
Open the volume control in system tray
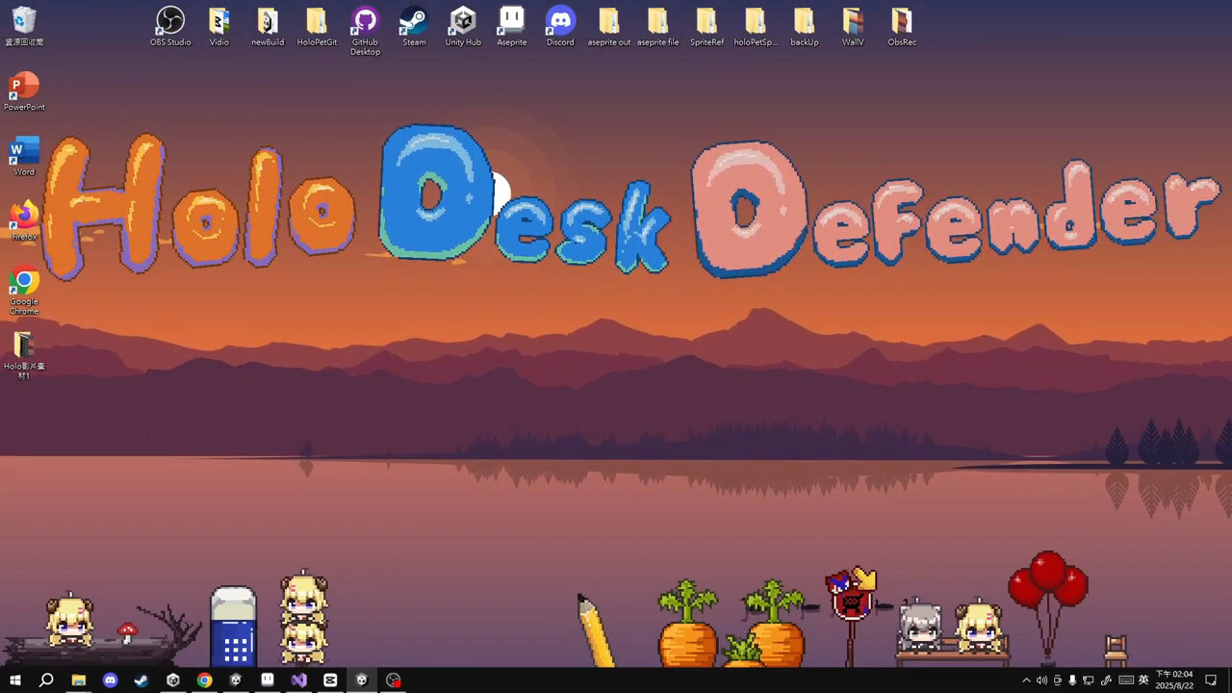click(1041, 680)
